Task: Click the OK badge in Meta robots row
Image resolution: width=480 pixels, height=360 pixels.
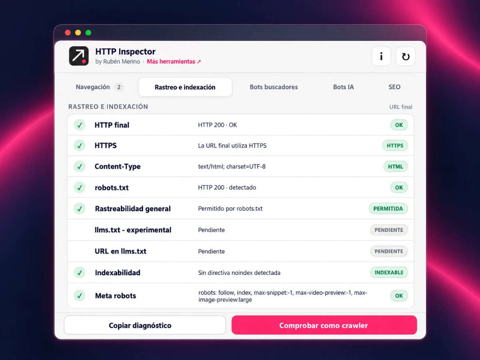Action: click(399, 296)
